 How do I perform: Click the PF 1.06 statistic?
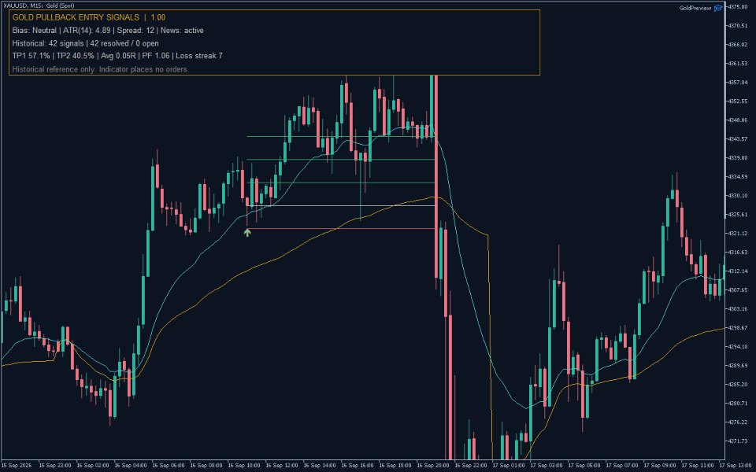pos(154,56)
